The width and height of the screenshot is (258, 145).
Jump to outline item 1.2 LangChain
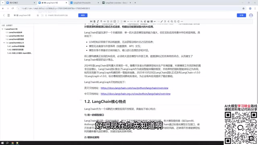(x=15, y=36)
